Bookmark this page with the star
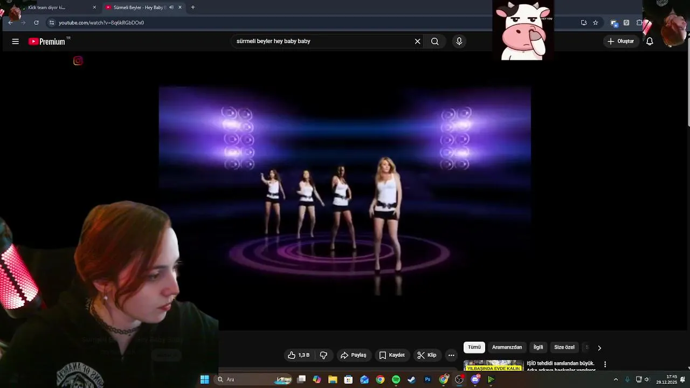Image resolution: width=690 pixels, height=388 pixels. click(596, 23)
